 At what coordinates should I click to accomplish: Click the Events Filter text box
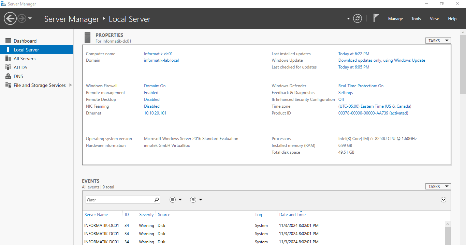pyautogui.click(x=119, y=200)
